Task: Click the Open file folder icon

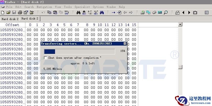Action: tap(8, 13)
